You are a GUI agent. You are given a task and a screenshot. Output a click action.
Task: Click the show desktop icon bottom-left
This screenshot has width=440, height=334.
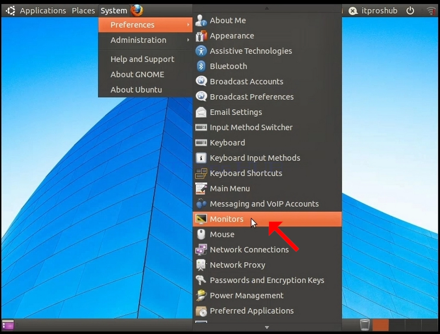[x=8, y=325]
